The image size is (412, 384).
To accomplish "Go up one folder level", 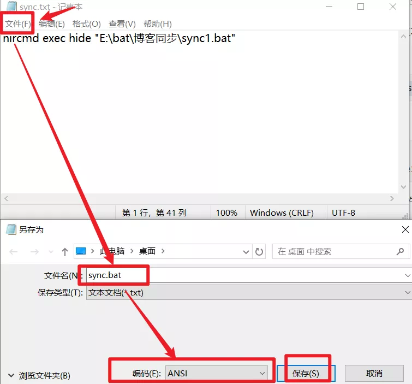I will (x=64, y=252).
